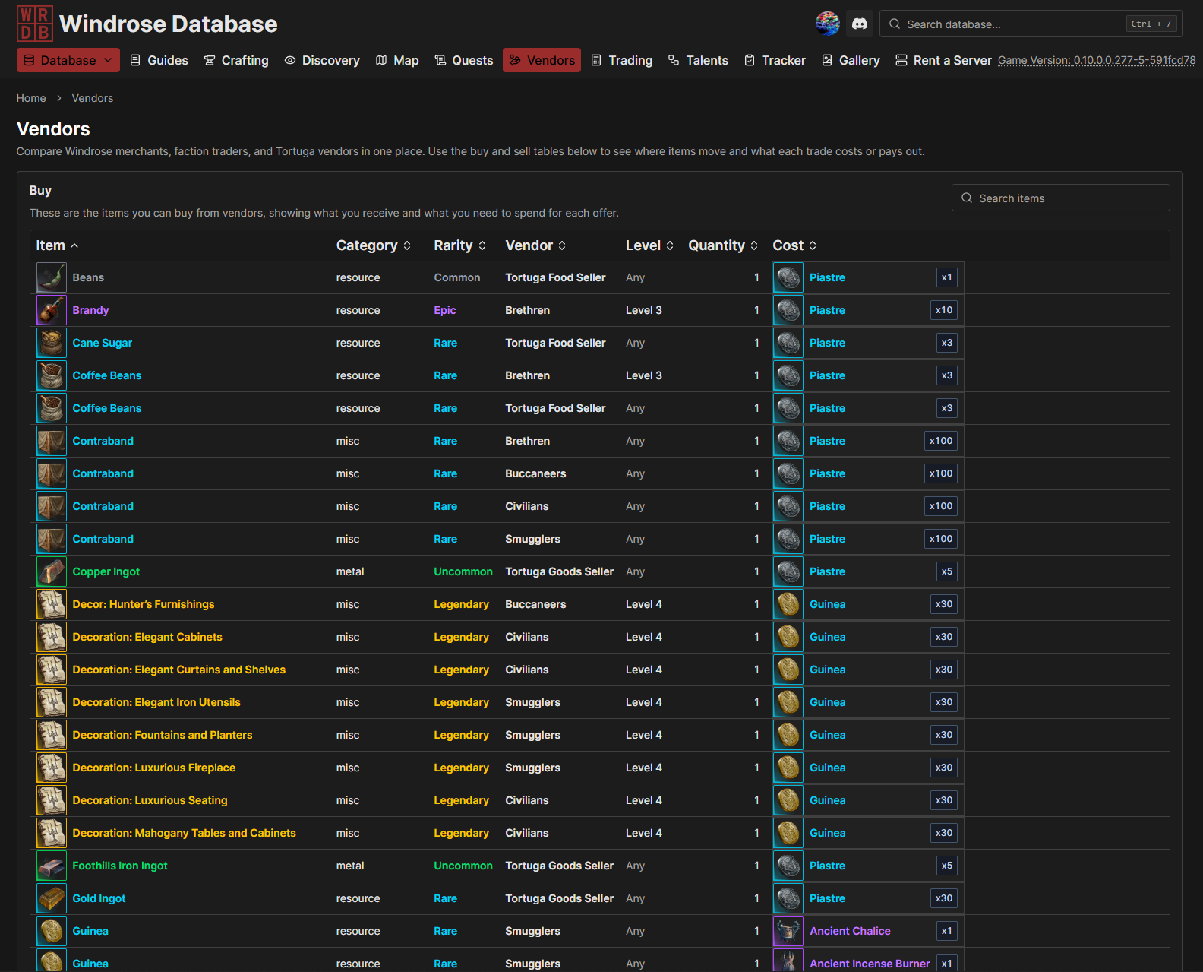Click the Foothills Iron Ingot icon
1203x972 pixels.
pos(52,866)
